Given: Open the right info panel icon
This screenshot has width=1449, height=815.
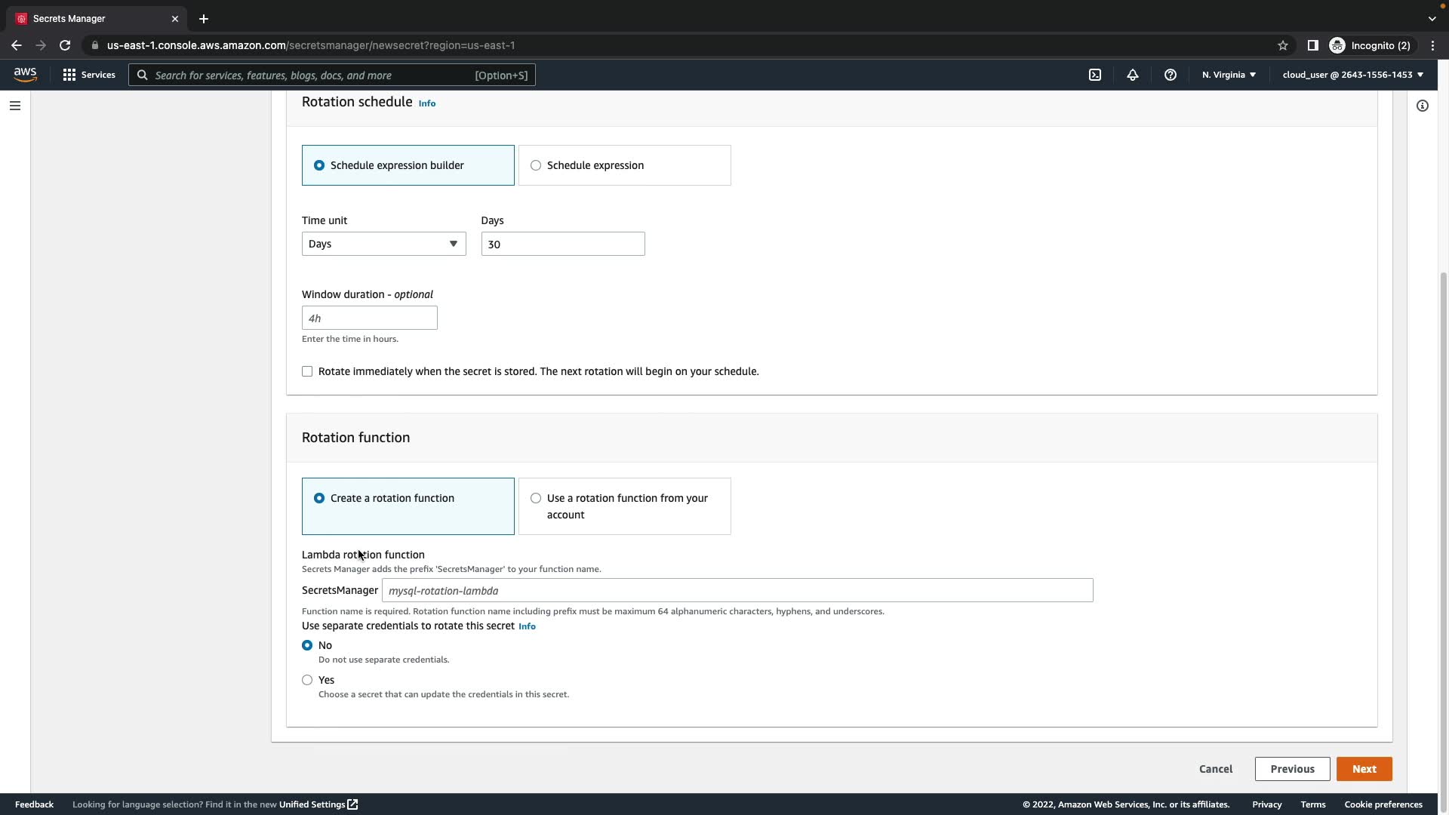Looking at the screenshot, I should click(1423, 106).
